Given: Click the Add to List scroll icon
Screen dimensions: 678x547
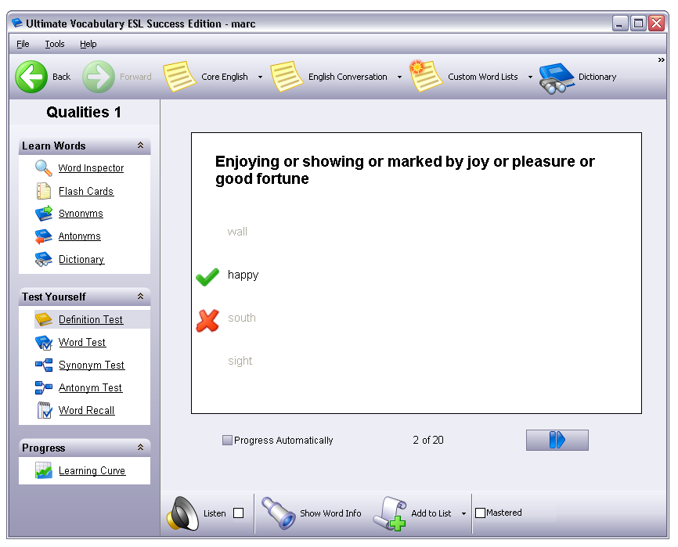Looking at the screenshot, I should pos(390,513).
